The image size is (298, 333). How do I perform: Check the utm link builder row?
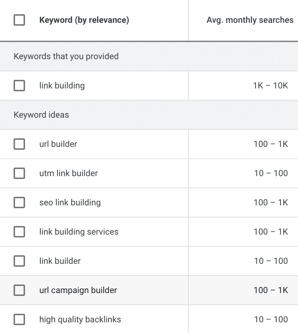coord(19,173)
